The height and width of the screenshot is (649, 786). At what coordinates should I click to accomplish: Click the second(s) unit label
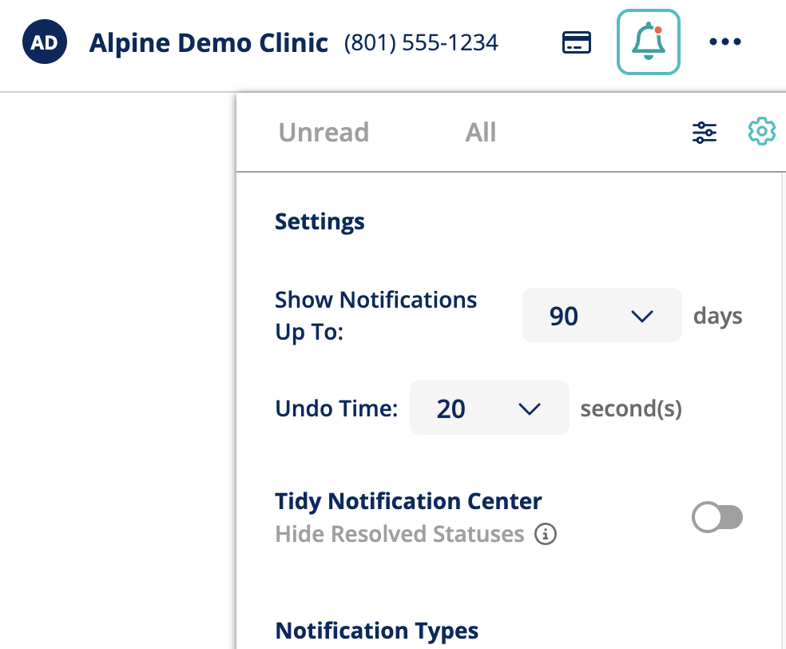[631, 408]
